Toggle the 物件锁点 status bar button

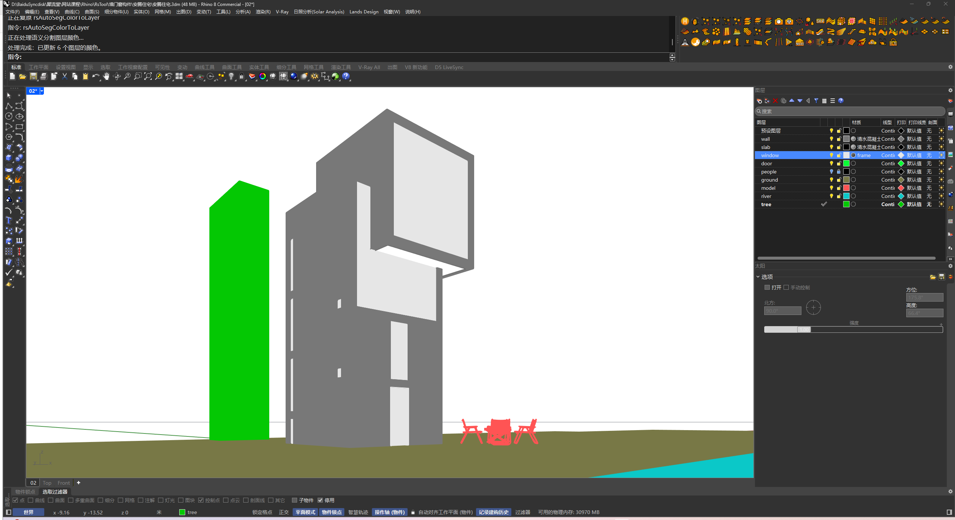(331, 512)
